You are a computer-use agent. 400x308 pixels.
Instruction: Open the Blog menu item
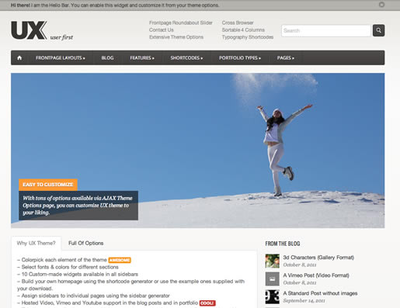[107, 58]
